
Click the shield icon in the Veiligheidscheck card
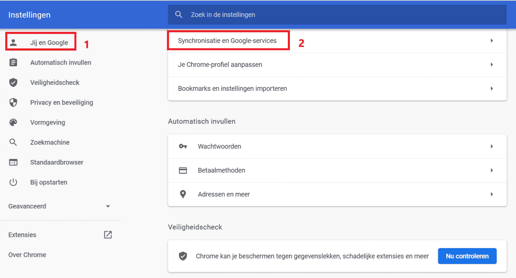(183, 256)
